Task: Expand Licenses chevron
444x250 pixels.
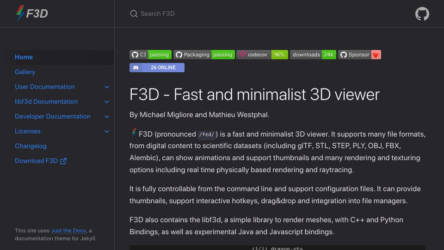Action: [x=107, y=131]
